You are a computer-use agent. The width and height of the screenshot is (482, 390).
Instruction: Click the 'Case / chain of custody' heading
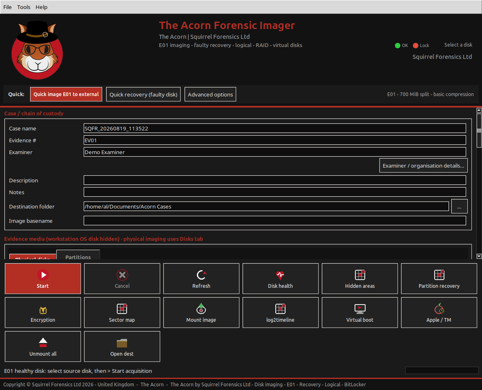pos(34,114)
